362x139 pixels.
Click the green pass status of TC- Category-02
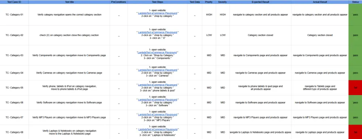point(355,35)
